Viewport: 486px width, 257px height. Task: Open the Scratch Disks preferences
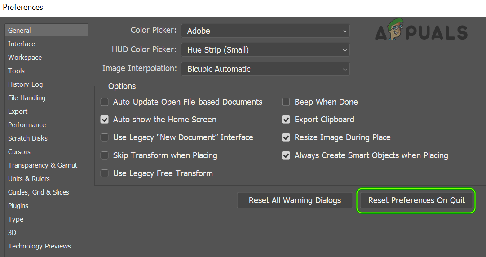(x=28, y=138)
